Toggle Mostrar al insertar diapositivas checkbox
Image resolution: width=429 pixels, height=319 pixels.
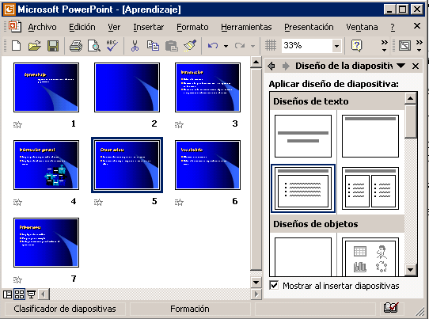274,285
